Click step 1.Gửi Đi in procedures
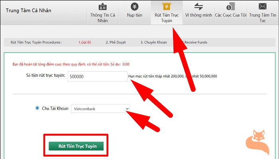This screenshot has width=279, height=159. (84, 43)
